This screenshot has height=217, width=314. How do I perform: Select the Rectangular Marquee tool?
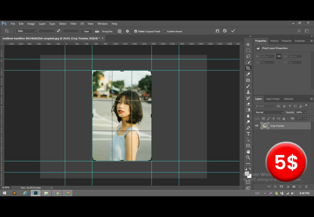point(248,50)
